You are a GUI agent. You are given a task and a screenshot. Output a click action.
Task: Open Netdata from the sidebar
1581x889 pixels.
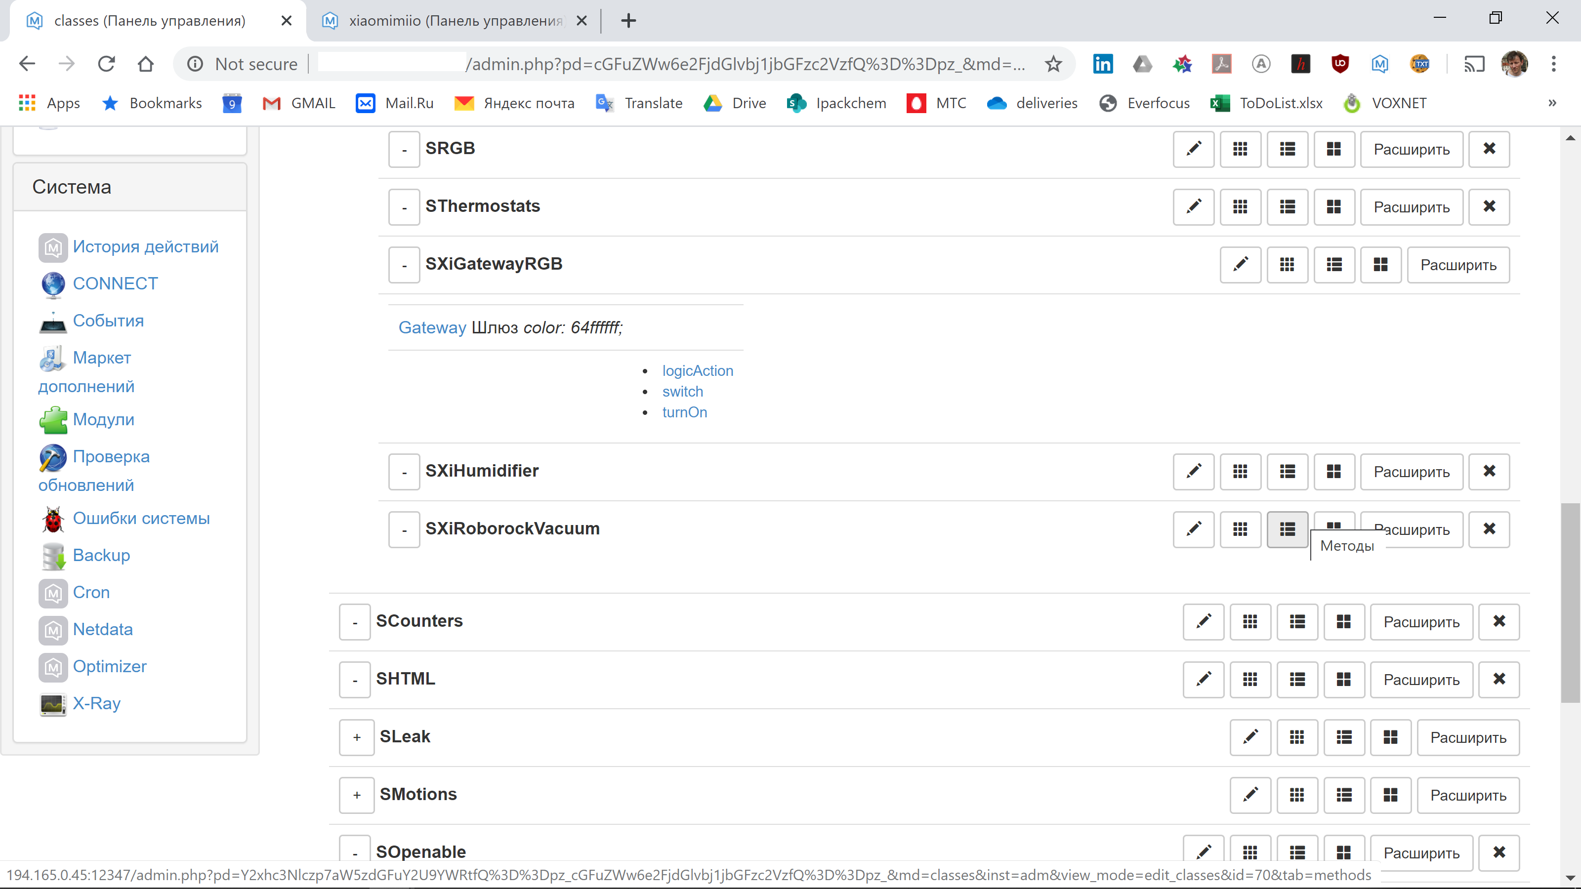pyautogui.click(x=102, y=629)
